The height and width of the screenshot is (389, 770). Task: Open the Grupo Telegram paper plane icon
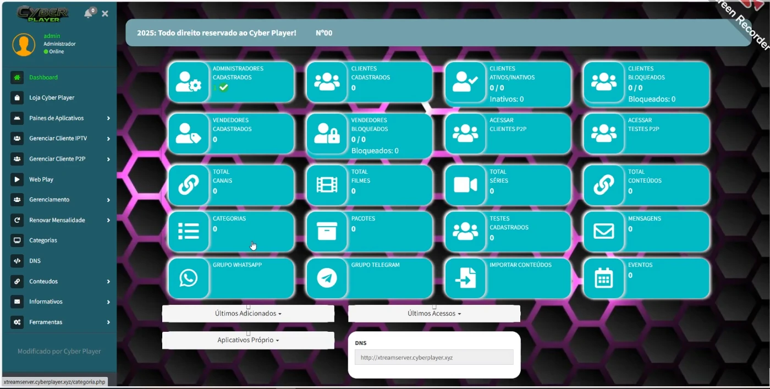coord(327,278)
